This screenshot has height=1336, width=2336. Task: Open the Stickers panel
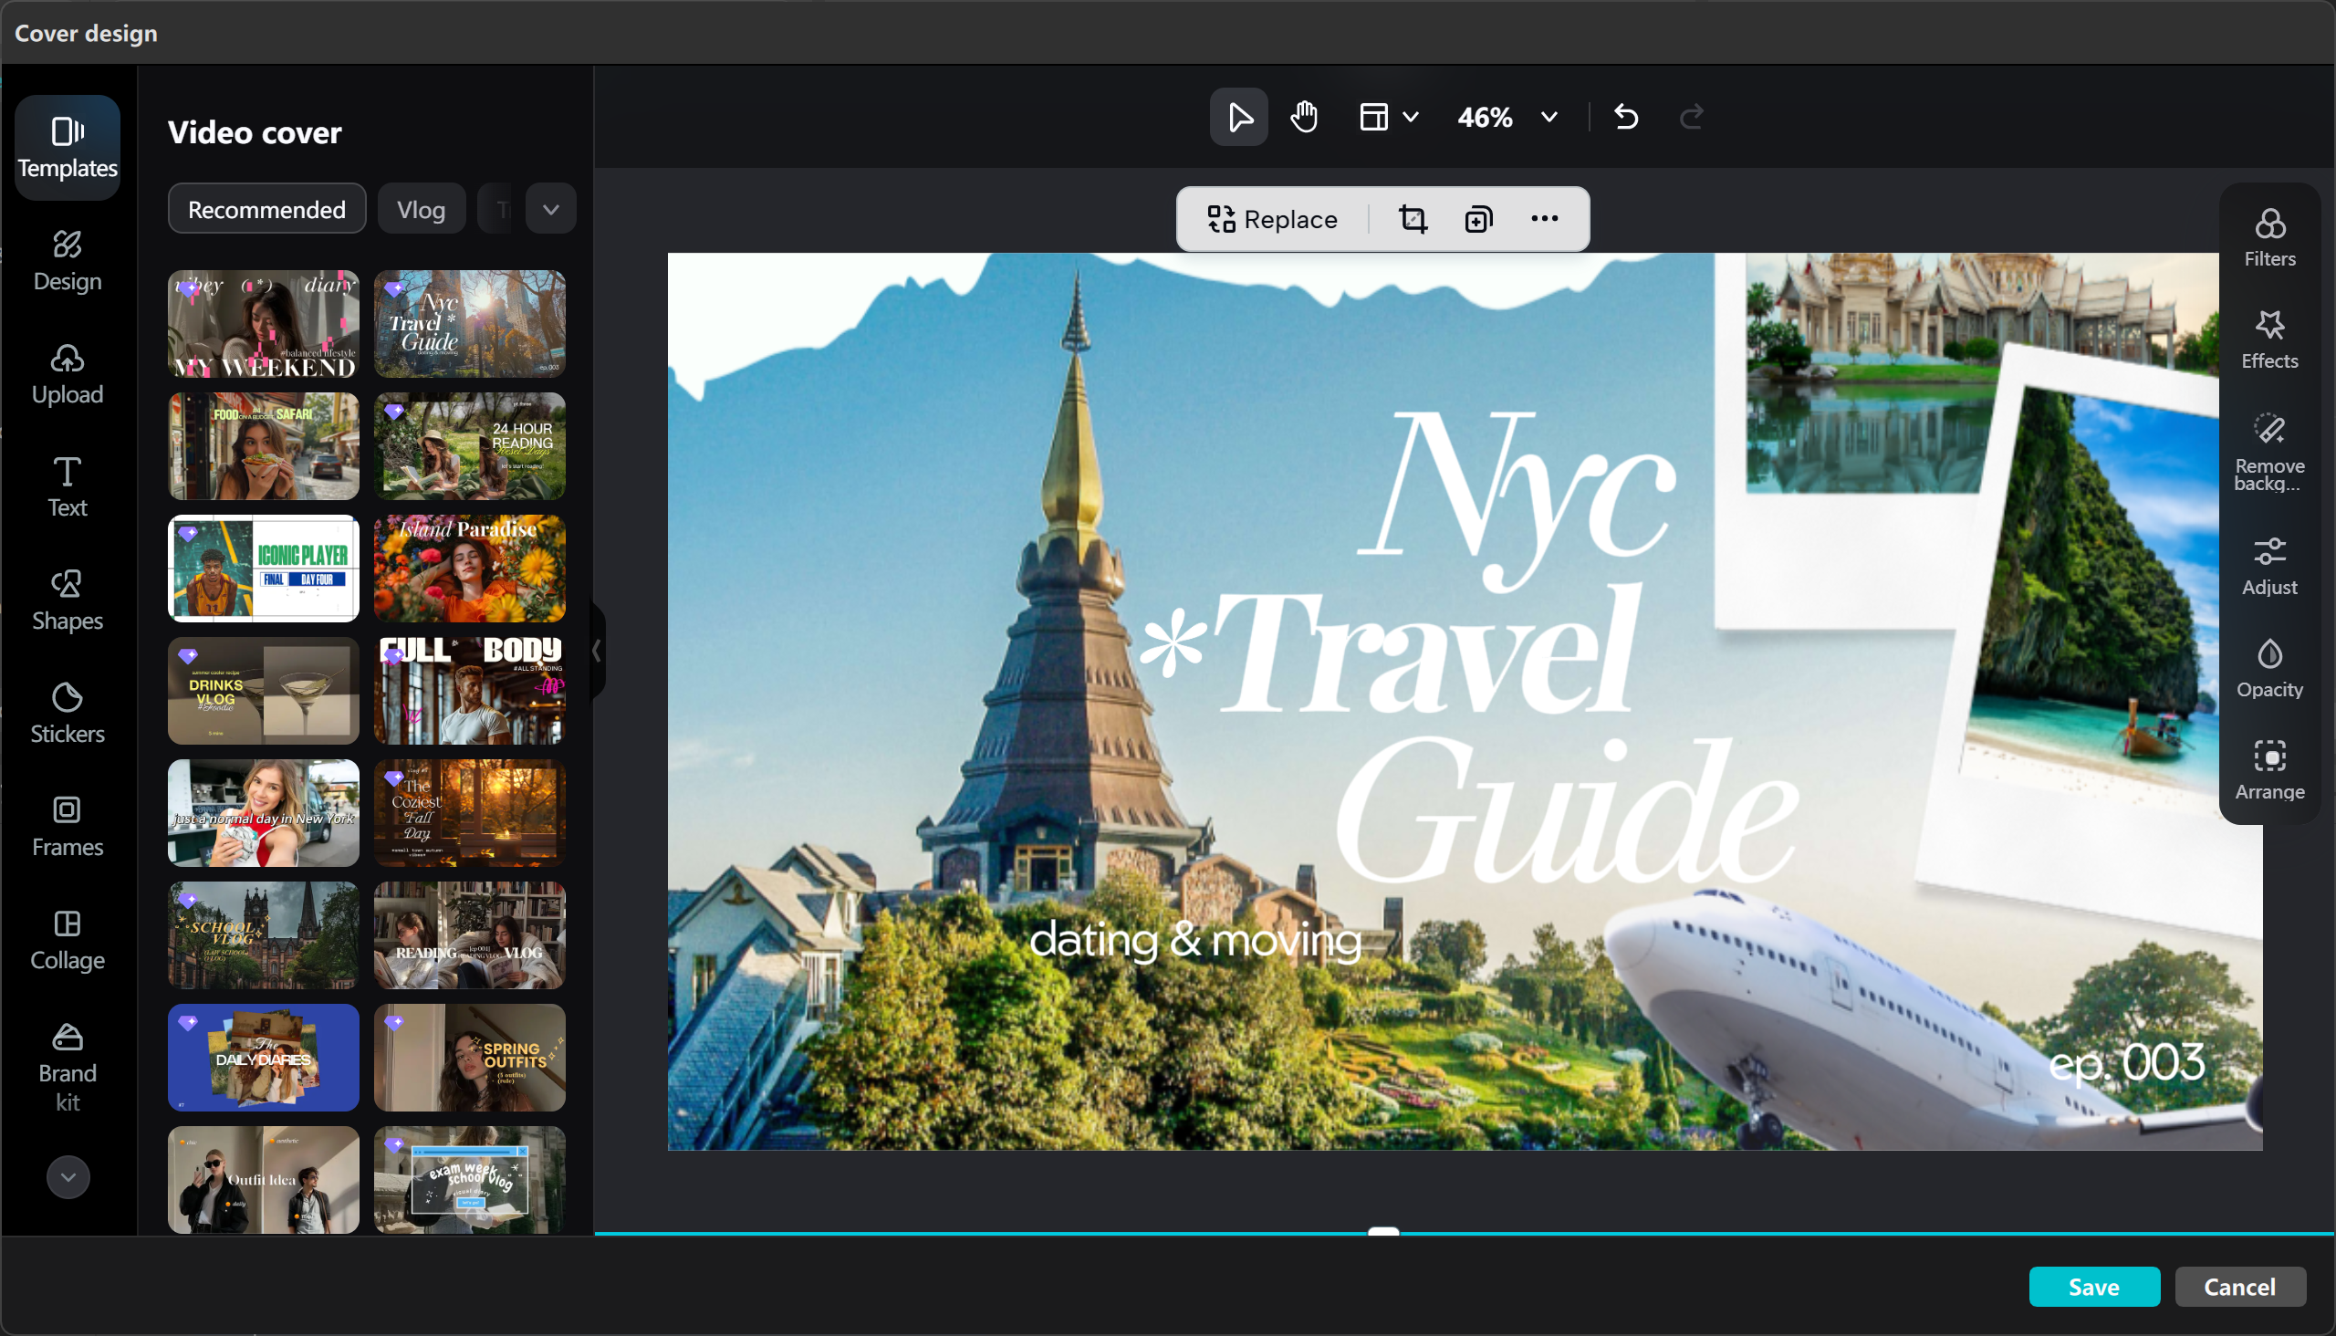[67, 713]
